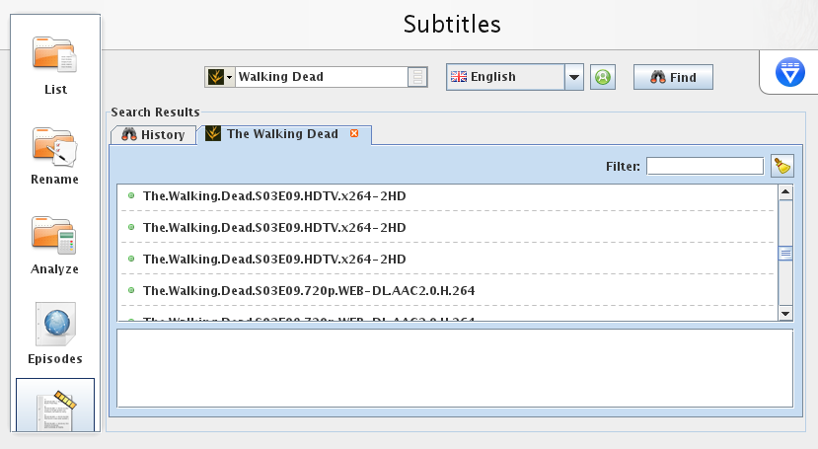Select third S03E09.HDTV.x264-2HD subtitle entry
The width and height of the screenshot is (818, 449).
[x=448, y=260]
